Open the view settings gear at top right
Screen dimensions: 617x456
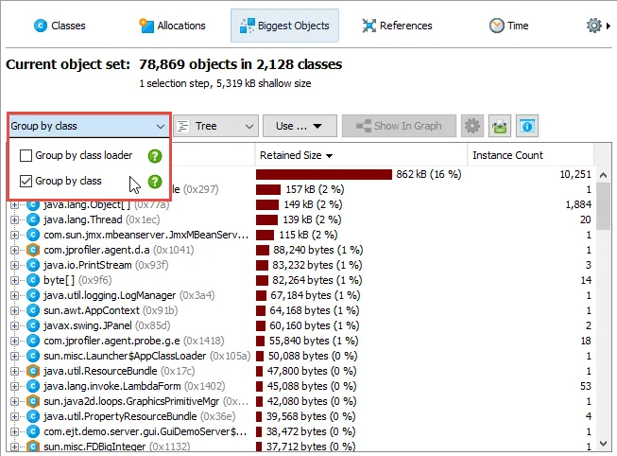tap(593, 26)
